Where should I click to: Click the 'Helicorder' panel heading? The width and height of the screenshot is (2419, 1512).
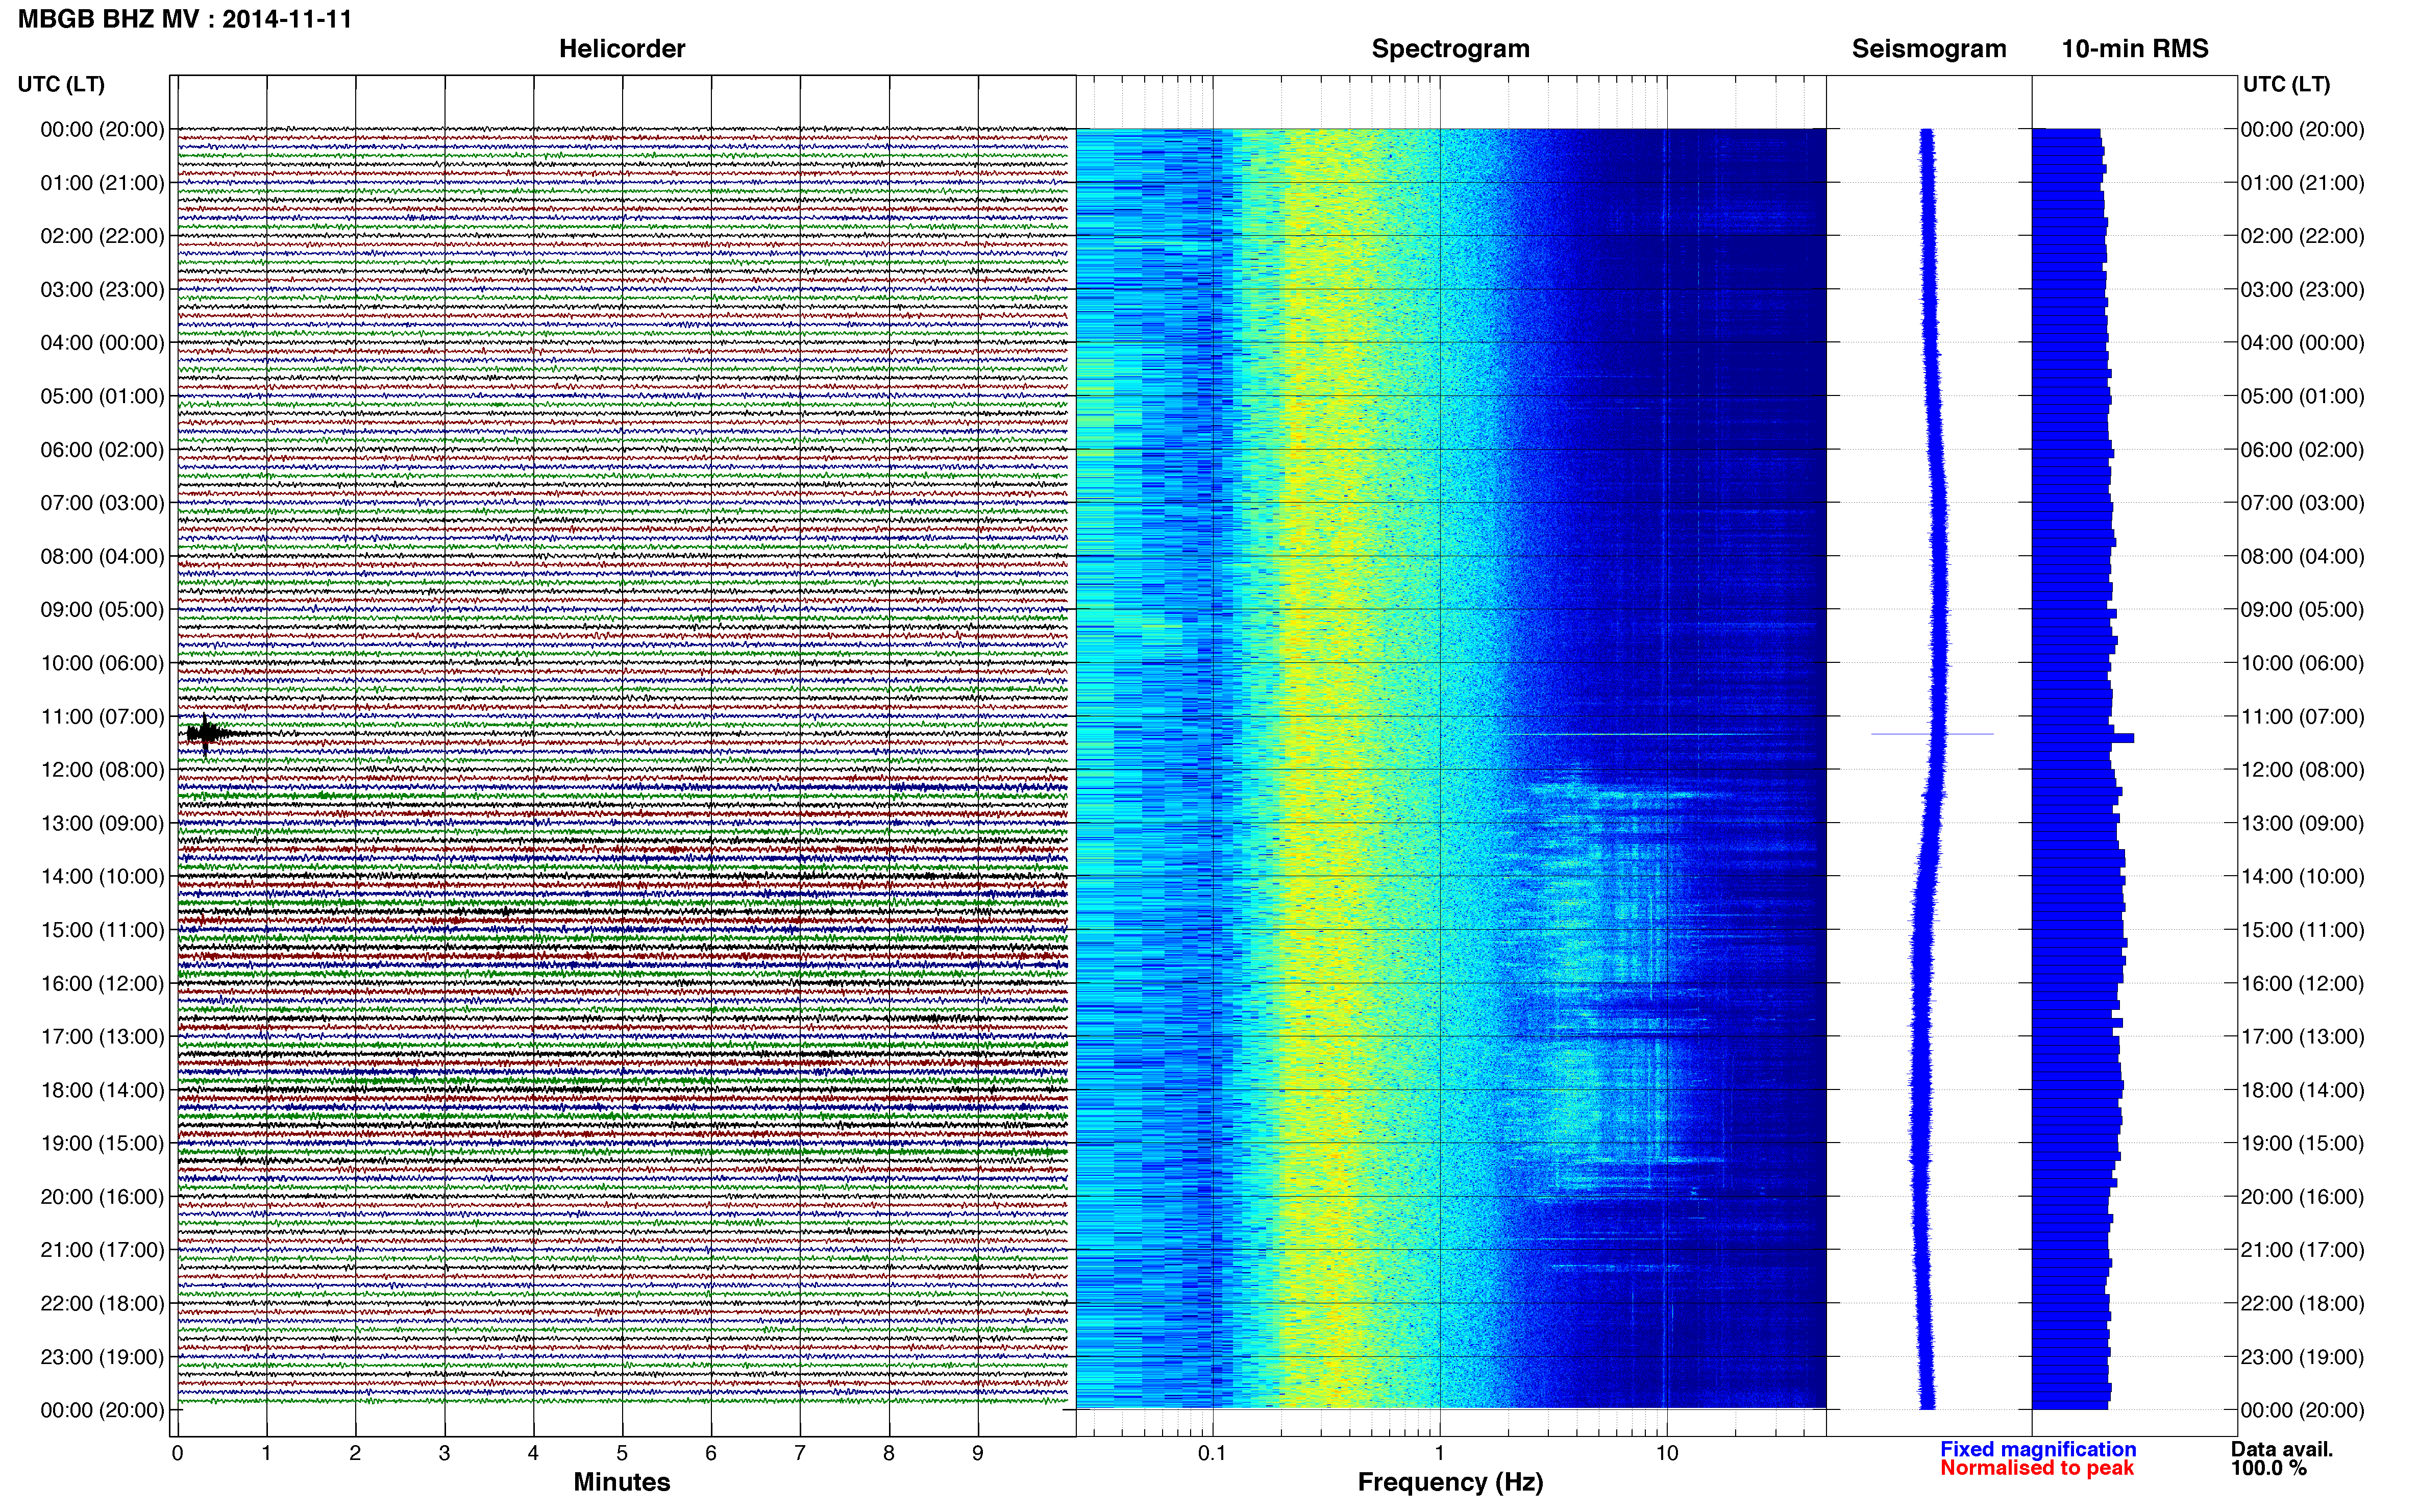point(621,49)
